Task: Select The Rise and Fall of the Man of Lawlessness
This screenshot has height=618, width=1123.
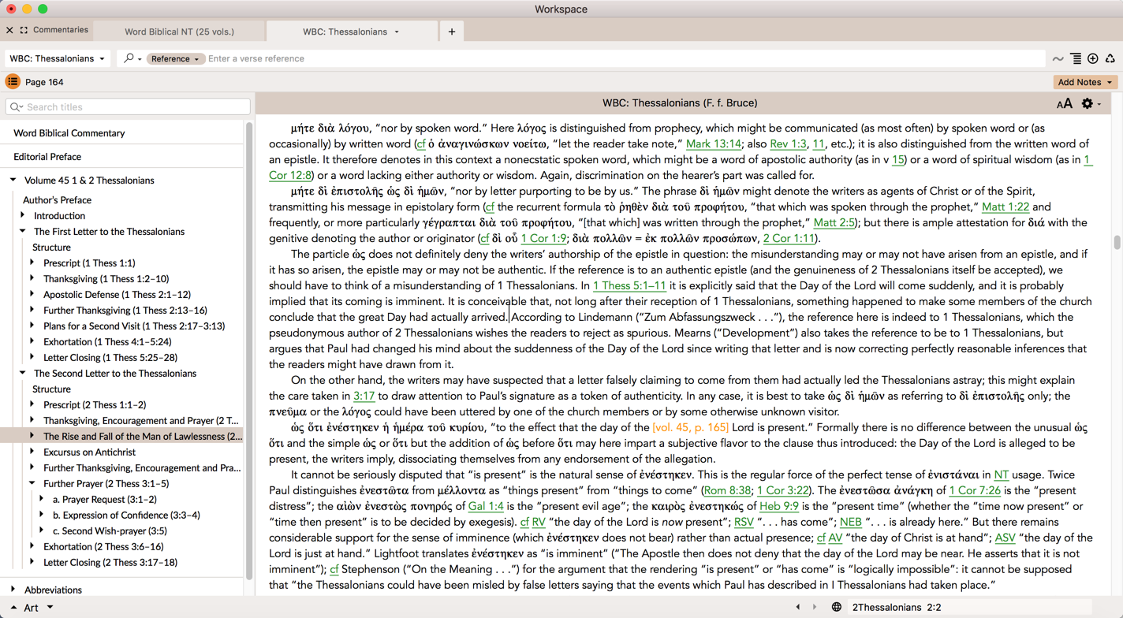Action: (143, 436)
